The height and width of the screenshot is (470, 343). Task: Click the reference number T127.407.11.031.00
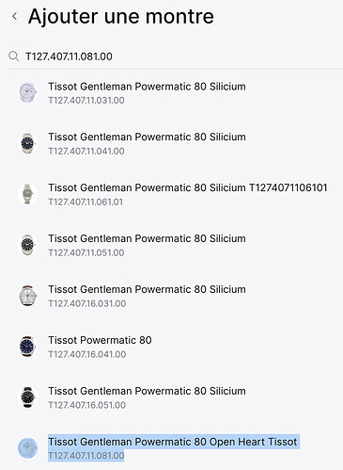pos(86,101)
